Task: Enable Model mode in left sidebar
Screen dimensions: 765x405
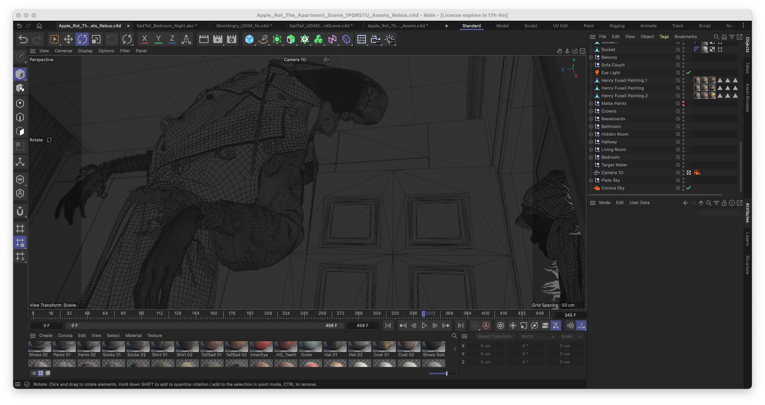Action: (x=20, y=74)
